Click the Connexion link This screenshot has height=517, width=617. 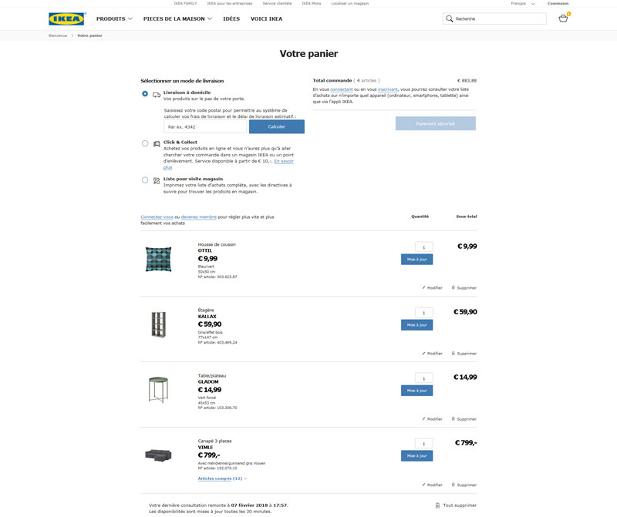point(558,4)
